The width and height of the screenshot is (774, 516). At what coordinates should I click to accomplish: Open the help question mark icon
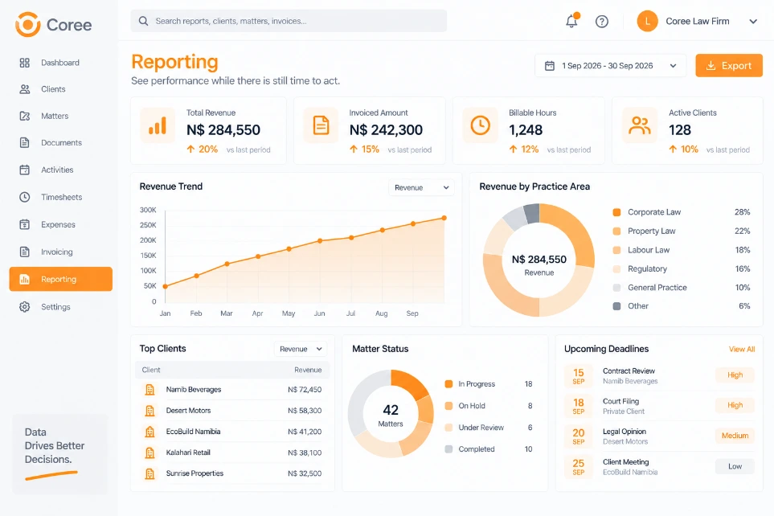pyautogui.click(x=602, y=21)
